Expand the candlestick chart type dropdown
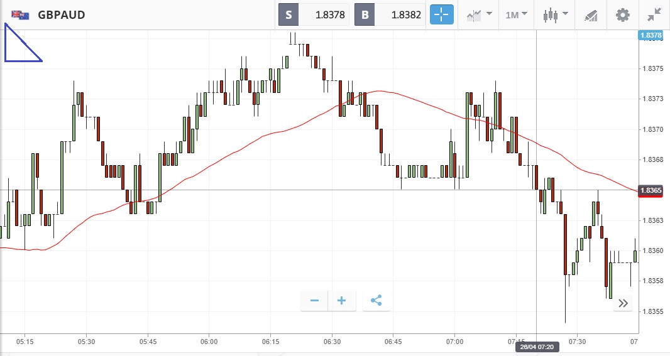 (x=556, y=14)
